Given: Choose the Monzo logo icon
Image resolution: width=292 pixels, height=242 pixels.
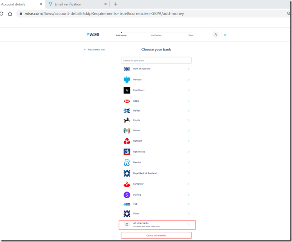Looking at the screenshot, I should [127, 130].
